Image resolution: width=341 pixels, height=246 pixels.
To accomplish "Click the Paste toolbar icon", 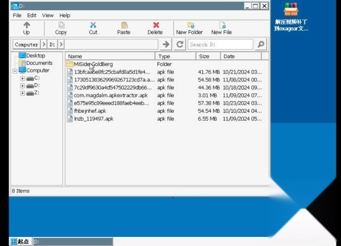I will coord(123,26).
